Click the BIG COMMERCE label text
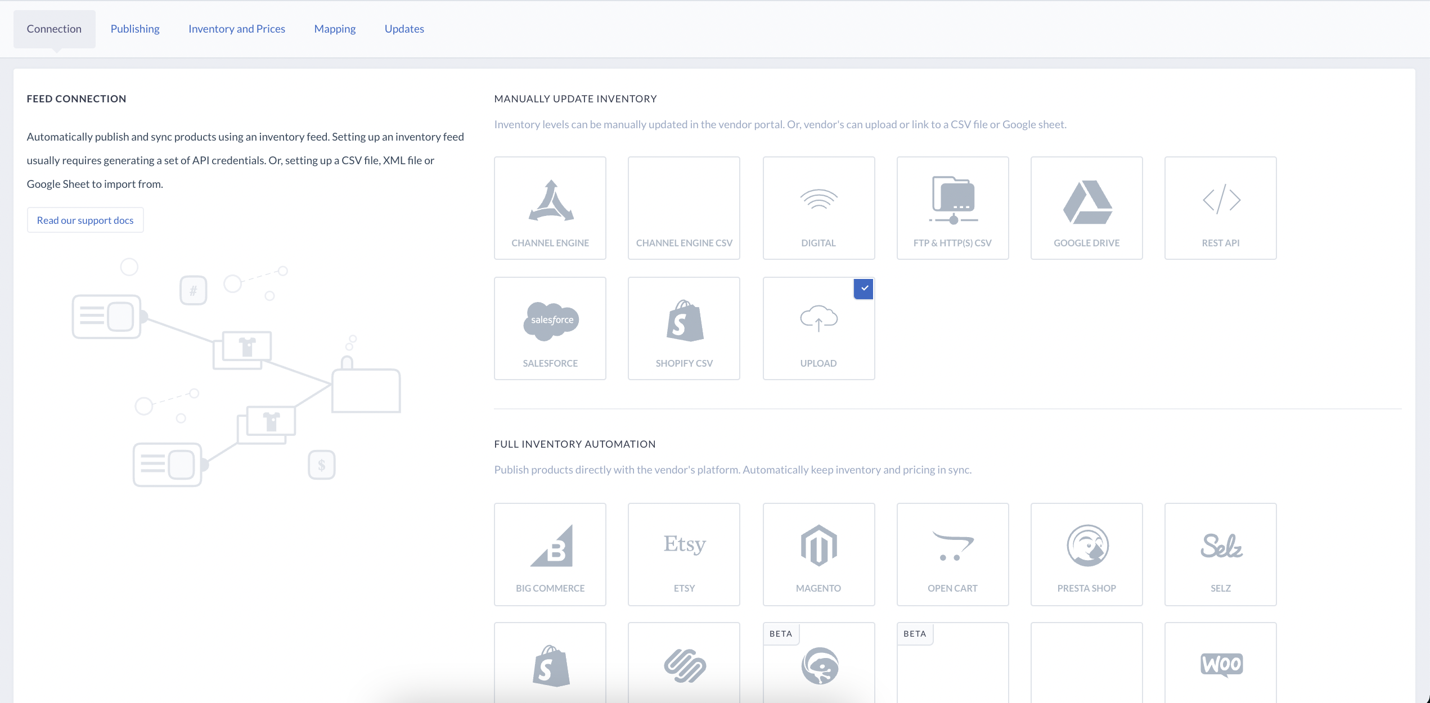Screen dimensions: 1430x703 point(550,588)
